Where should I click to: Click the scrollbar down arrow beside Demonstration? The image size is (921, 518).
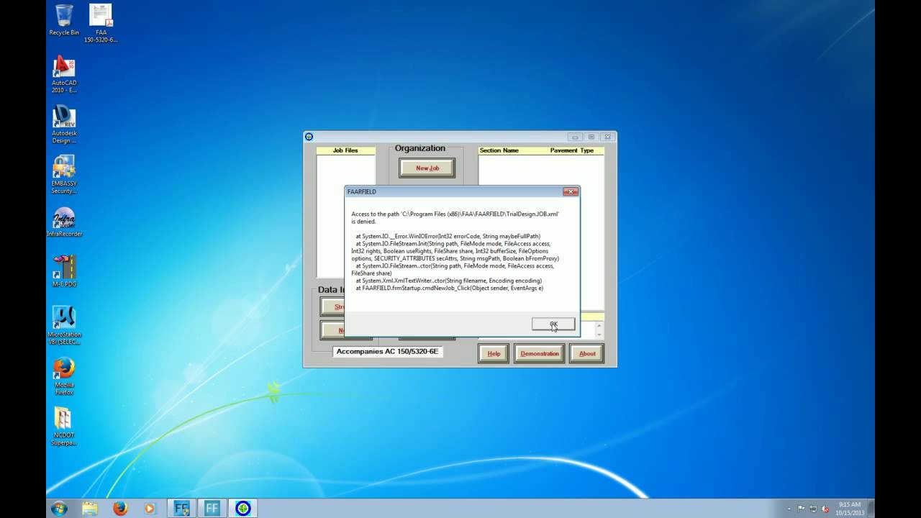(x=599, y=335)
